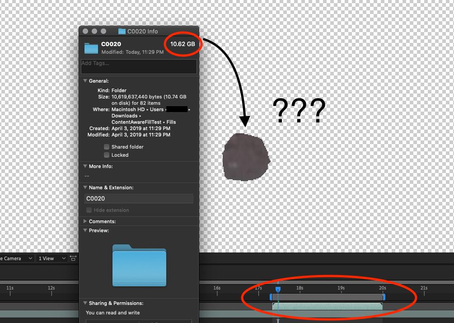454x323 pixels.
Task: Expand the Comments section
Action: click(x=85, y=221)
